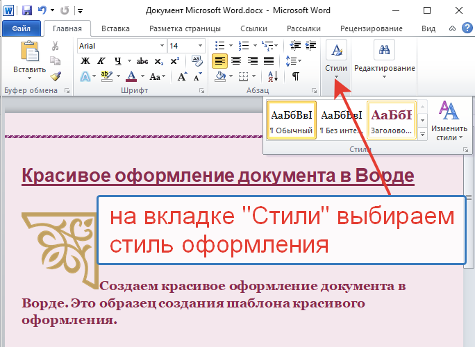Open the Файл tab

(x=22, y=28)
